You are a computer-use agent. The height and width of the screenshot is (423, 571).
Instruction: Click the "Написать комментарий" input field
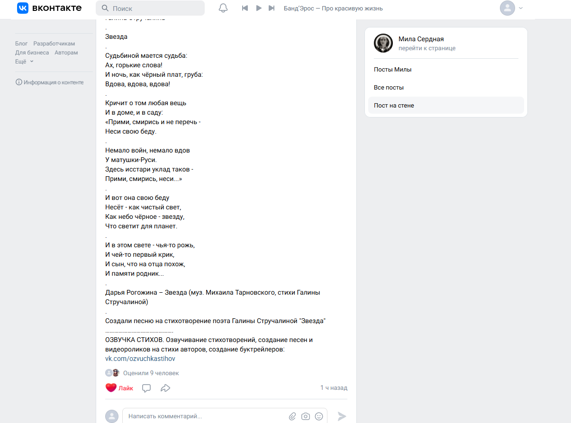pyautogui.click(x=204, y=416)
